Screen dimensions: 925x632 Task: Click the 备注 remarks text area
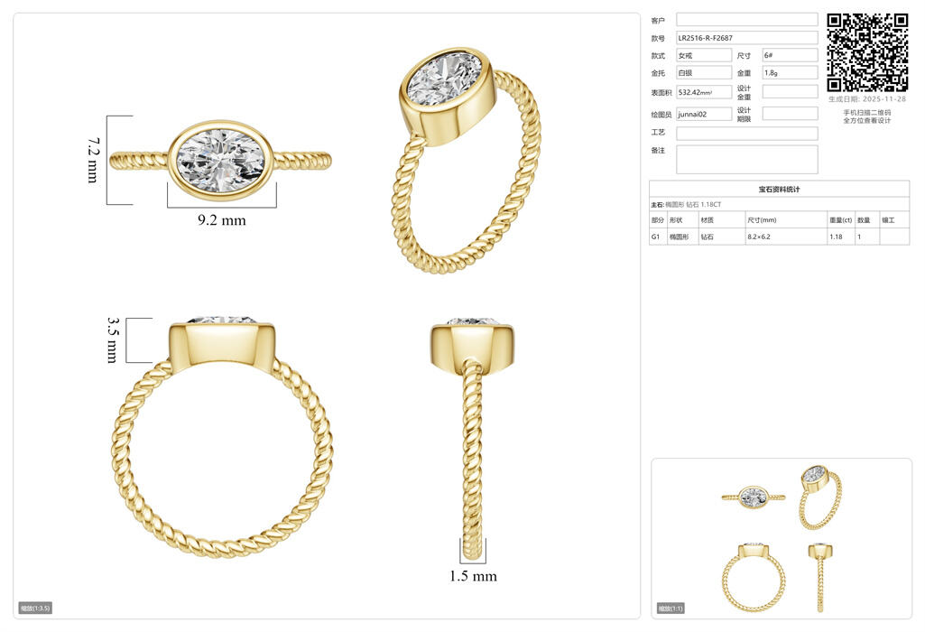[x=746, y=159]
